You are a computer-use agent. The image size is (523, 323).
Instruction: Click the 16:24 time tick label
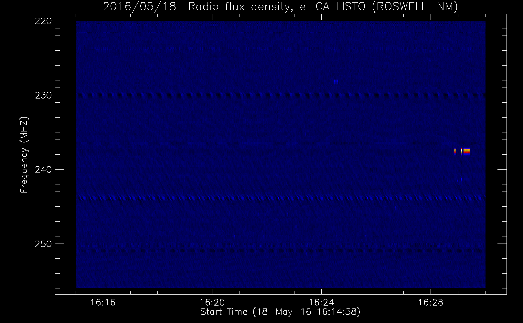[x=321, y=302]
